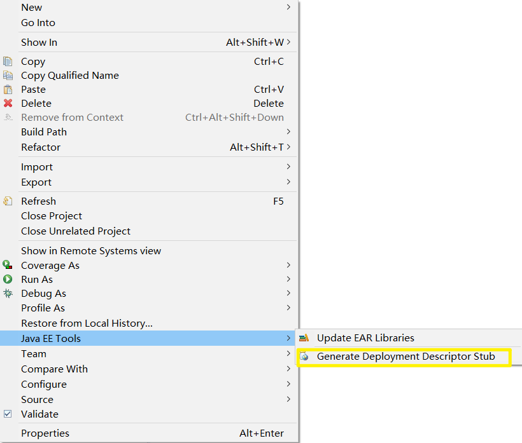Open the Java EE Tools submenu
Image resolution: width=522 pixels, height=443 pixels.
(x=148, y=338)
